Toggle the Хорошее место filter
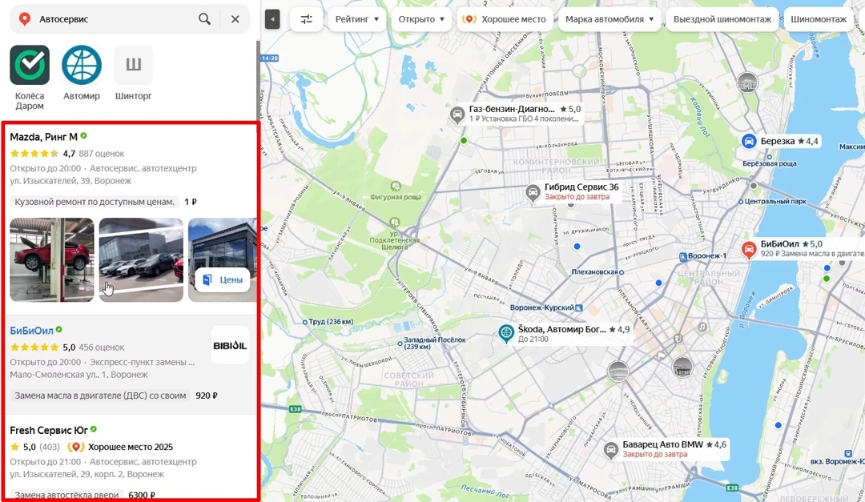 505,19
